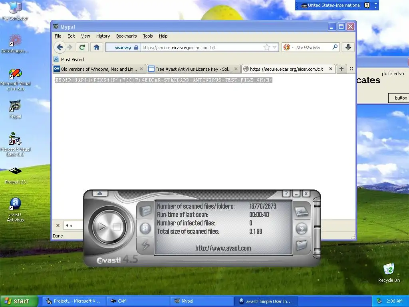Screen dimensions: 409x307
Task: Open View menu in Mypal
Action: tap(85, 36)
